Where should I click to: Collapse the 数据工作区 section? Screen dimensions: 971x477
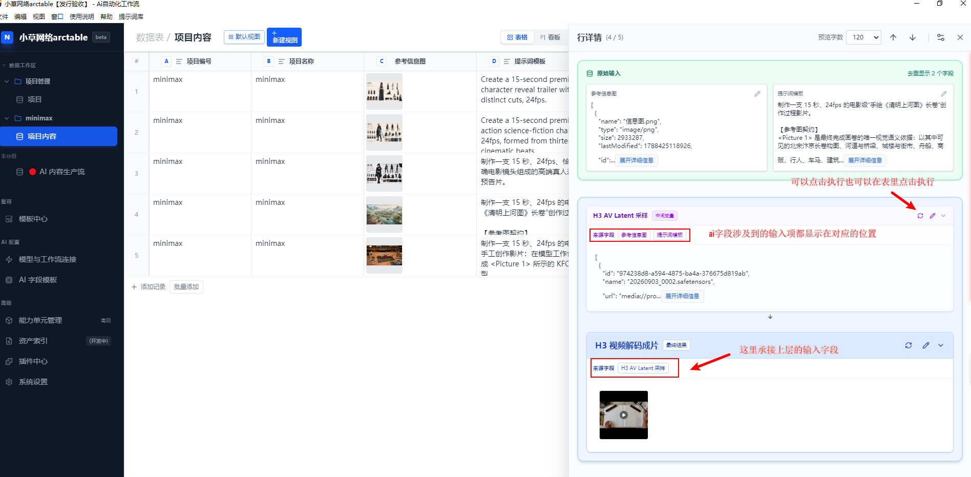tap(4, 66)
